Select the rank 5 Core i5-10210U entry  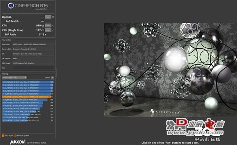tap(28, 94)
